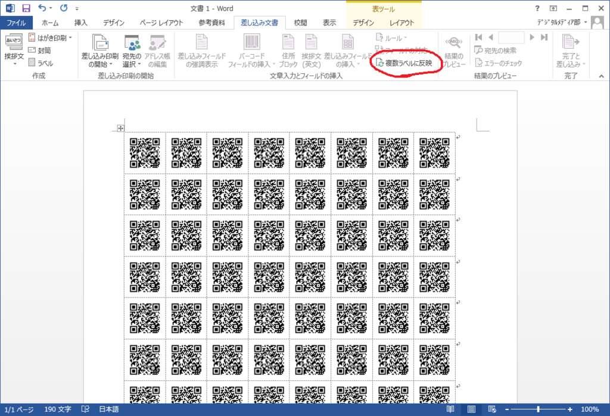Screen dimensions: 610x416
Task: Switch to the 参考資料 tab
Action: (x=211, y=23)
